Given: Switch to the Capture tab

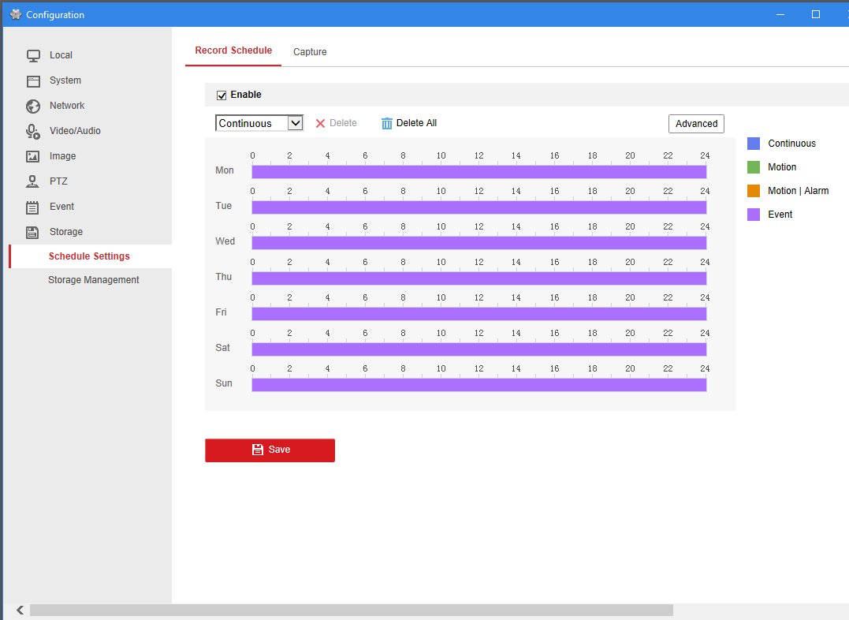Looking at the screenshot, I should pos(310,52).
